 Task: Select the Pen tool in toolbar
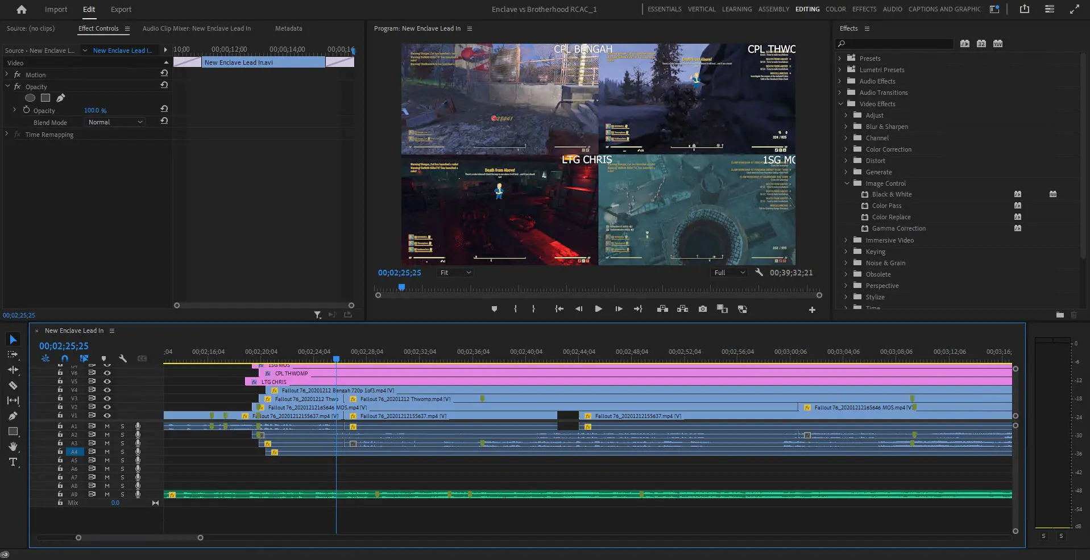13,416
